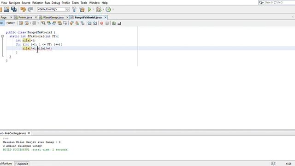Image resolution: width=295 pixels, height=166 pixels.
Task: Click the Uncomment lines icon
Action: click(x=119, y=23)
